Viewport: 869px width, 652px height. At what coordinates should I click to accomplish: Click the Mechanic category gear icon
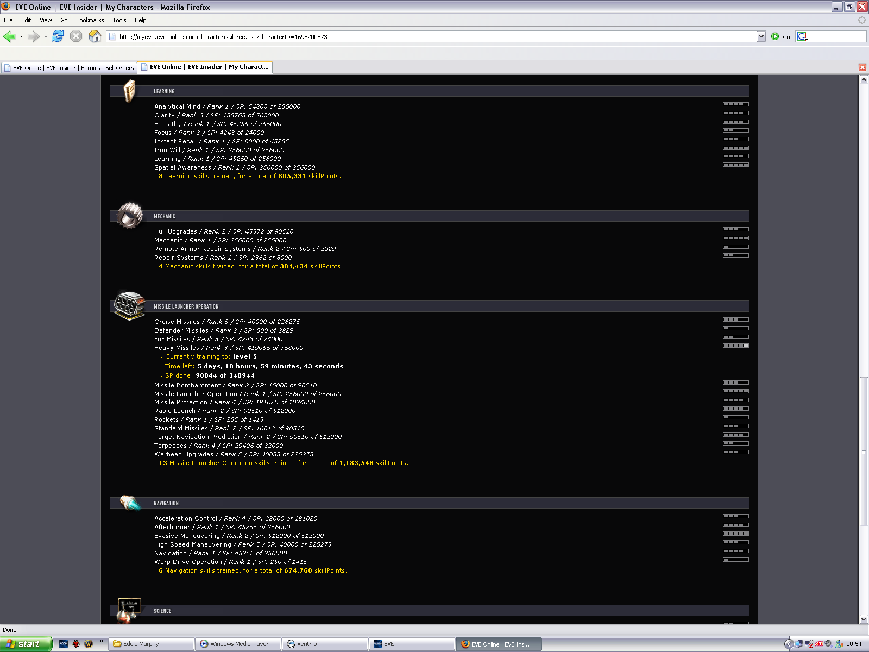[x=130, y=216]
